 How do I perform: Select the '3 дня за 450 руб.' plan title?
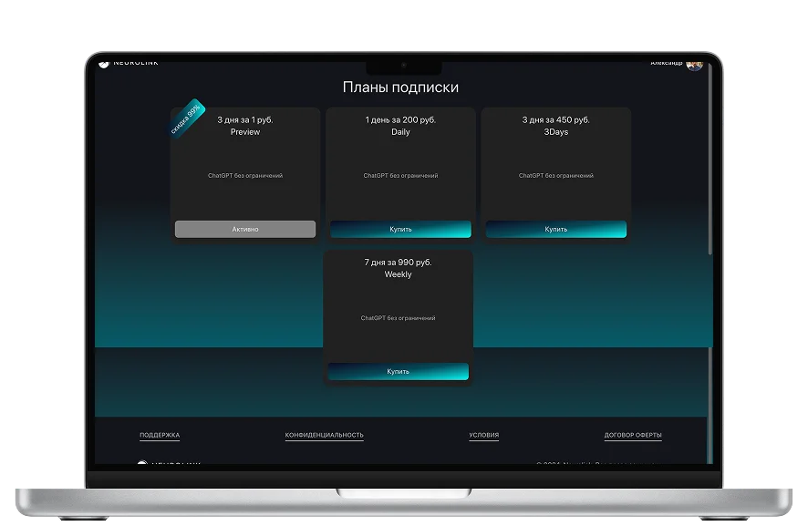[x=556, y=119]
